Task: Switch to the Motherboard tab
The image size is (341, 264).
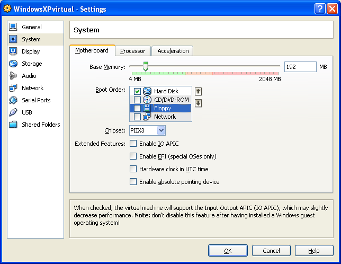Action: pos(92,50)
